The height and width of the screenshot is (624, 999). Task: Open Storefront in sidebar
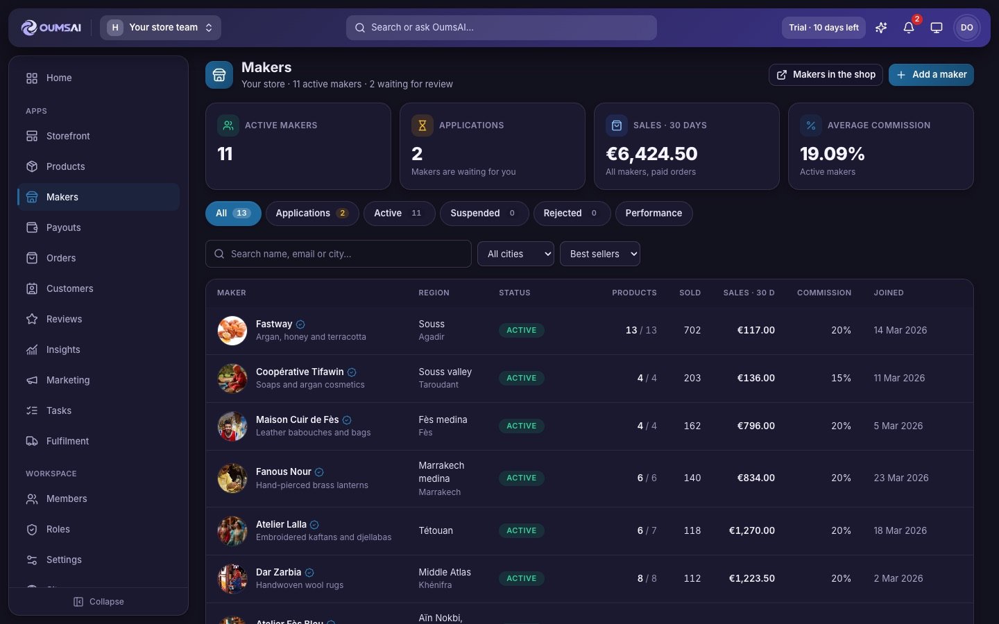(99, 136)
